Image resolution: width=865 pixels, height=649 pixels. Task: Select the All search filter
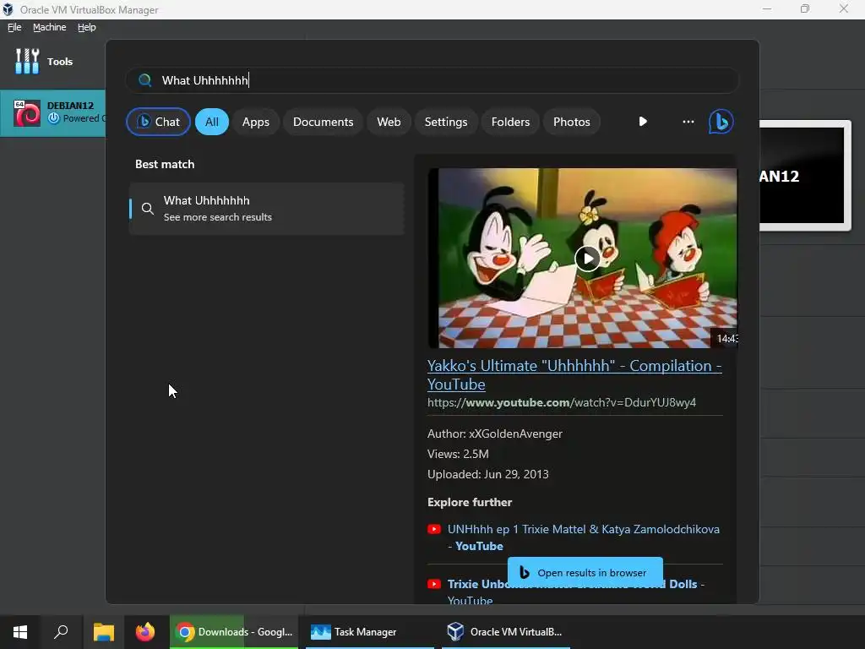pyautogui.click(x=212, y=122)
